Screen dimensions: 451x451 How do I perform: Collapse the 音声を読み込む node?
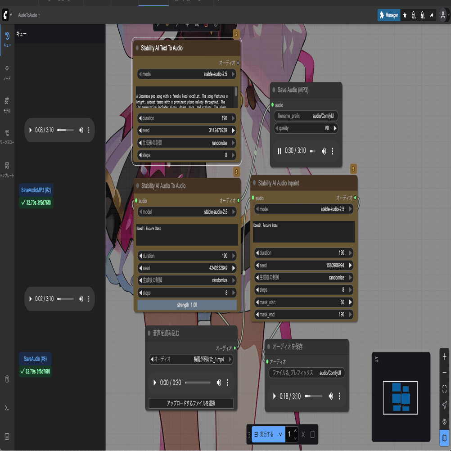point(149,333)
